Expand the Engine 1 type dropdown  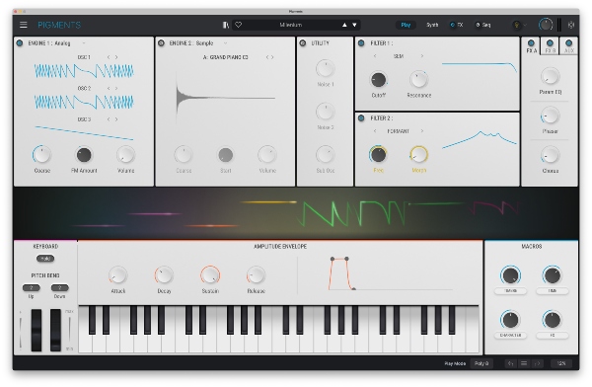pos(84,43)
